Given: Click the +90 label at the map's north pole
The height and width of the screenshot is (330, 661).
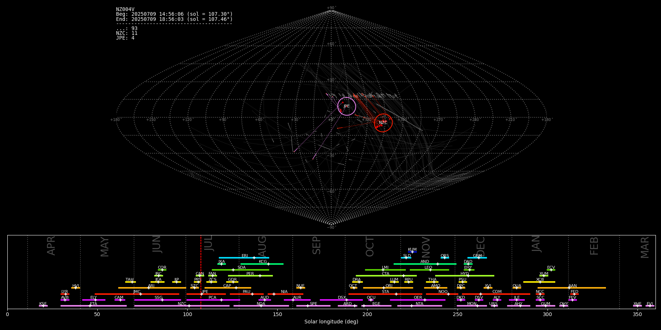Looking at the screenshot, I should tap(331, 8).
